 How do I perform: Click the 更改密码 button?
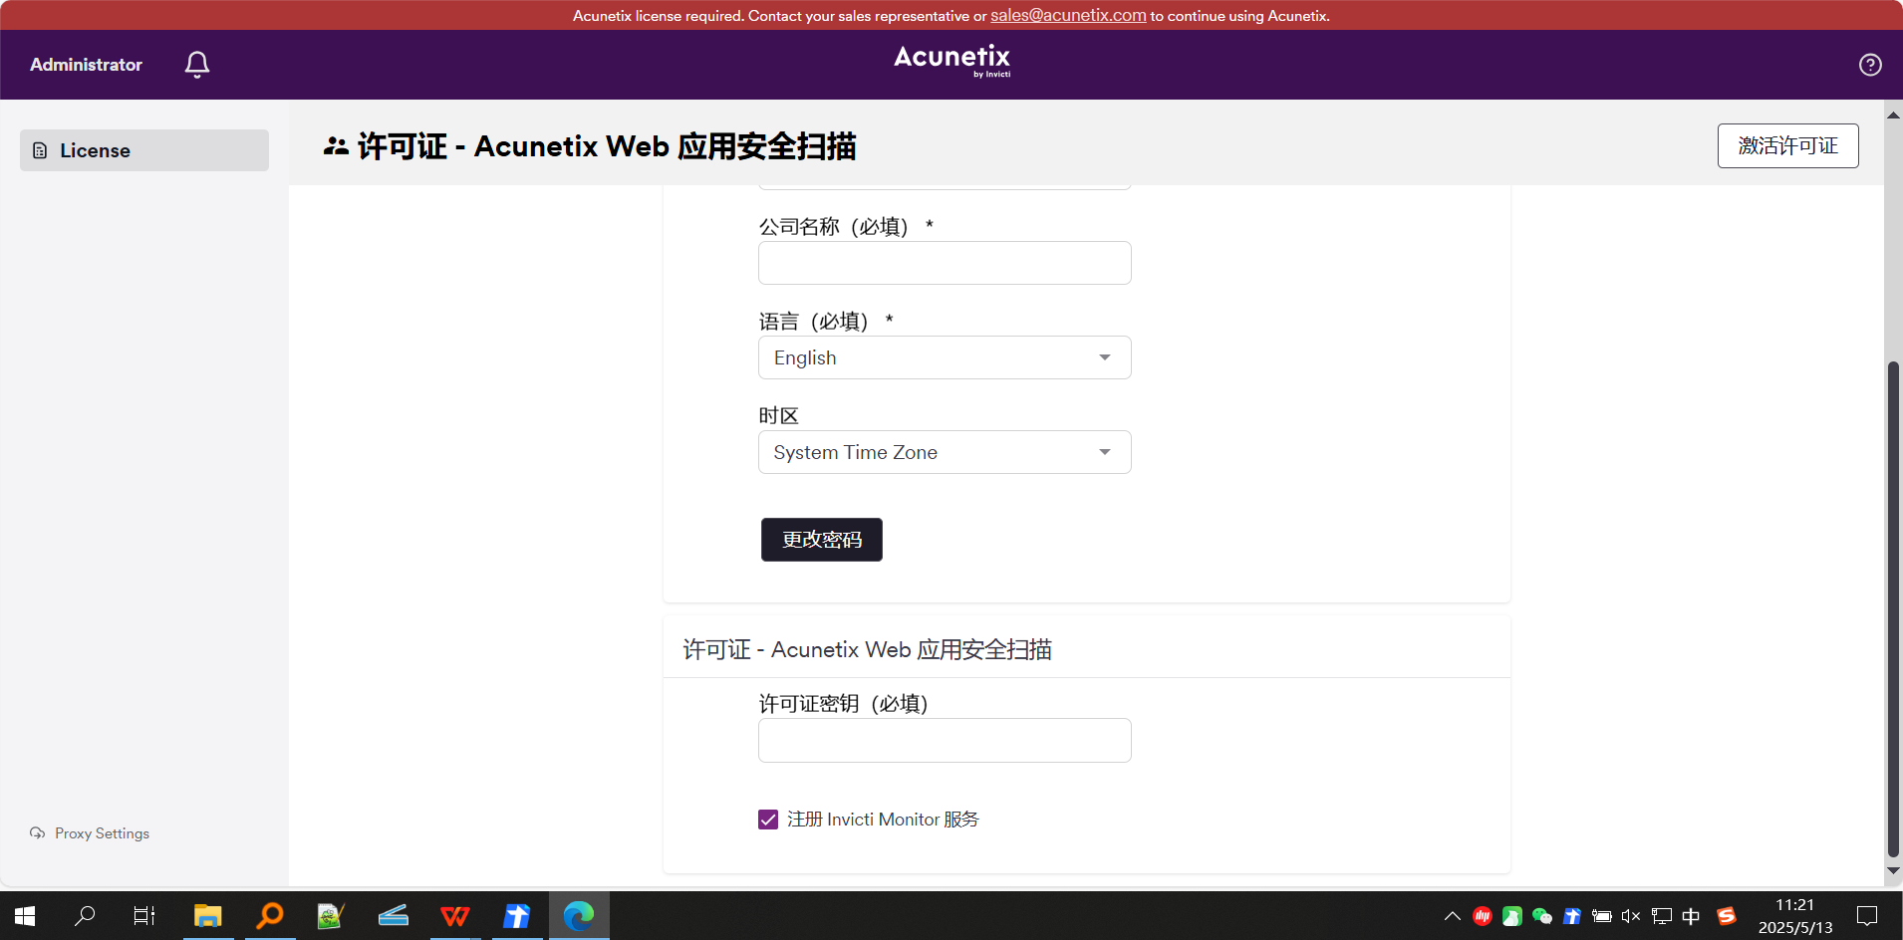tap(822, 540)
